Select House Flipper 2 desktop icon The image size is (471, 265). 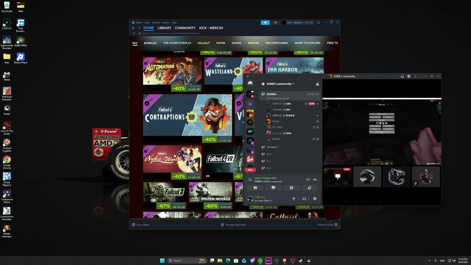[7, 179]
